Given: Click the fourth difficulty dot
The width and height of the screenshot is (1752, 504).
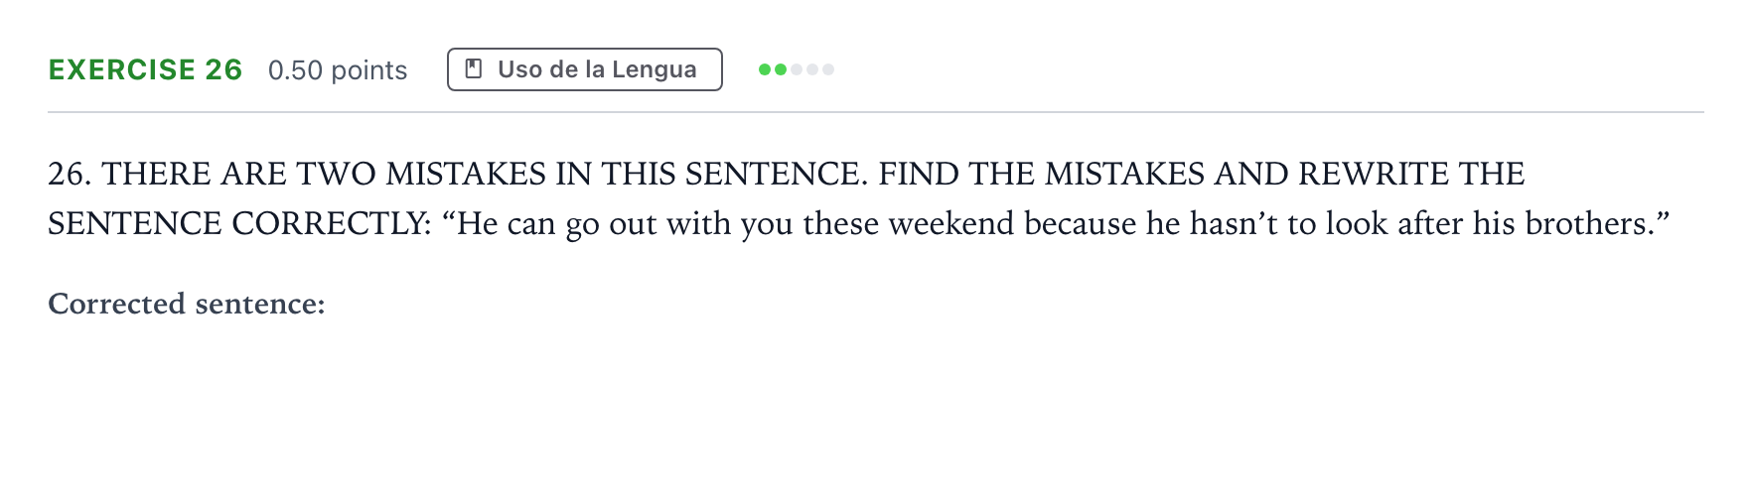Looking at the screenshot, I should point(812,69).
